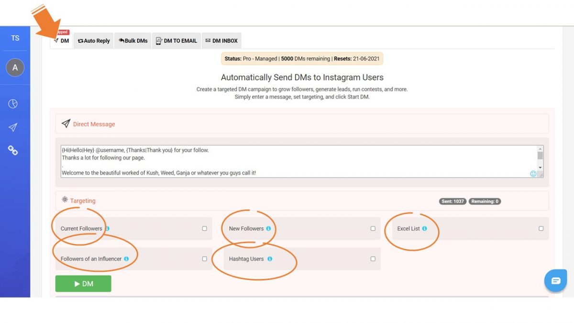Tick the New Followers checkbox
This screenshot has width=574, height=323.
[x=373, y=229]
